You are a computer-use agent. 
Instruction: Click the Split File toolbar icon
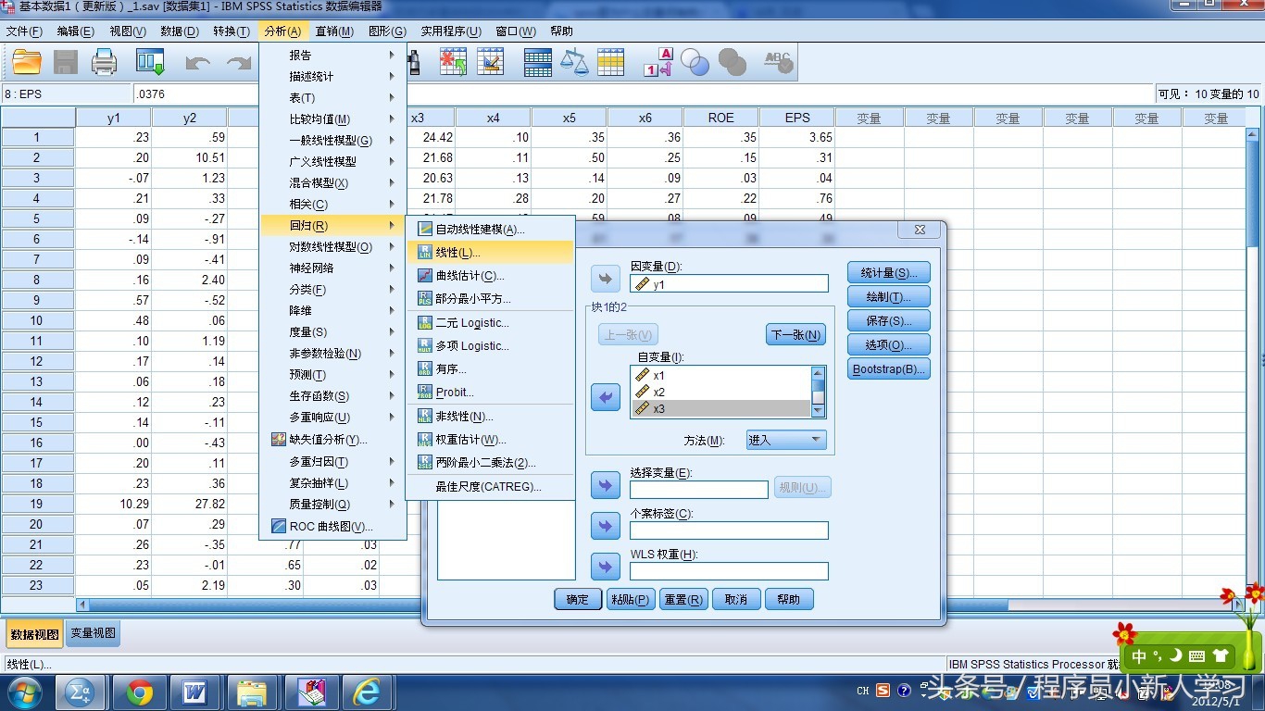point(538,62)
